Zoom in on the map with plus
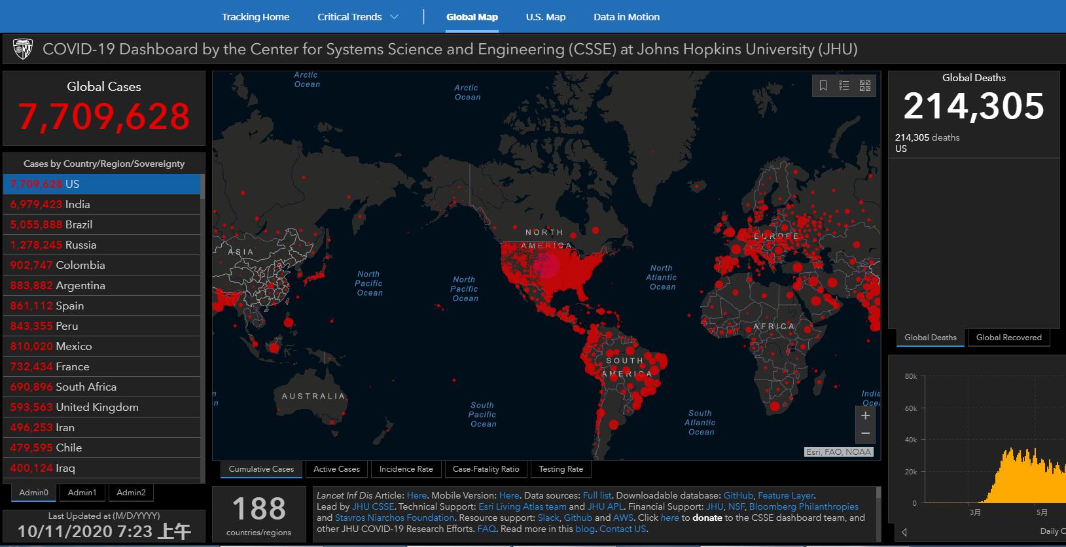 point(865,415)
